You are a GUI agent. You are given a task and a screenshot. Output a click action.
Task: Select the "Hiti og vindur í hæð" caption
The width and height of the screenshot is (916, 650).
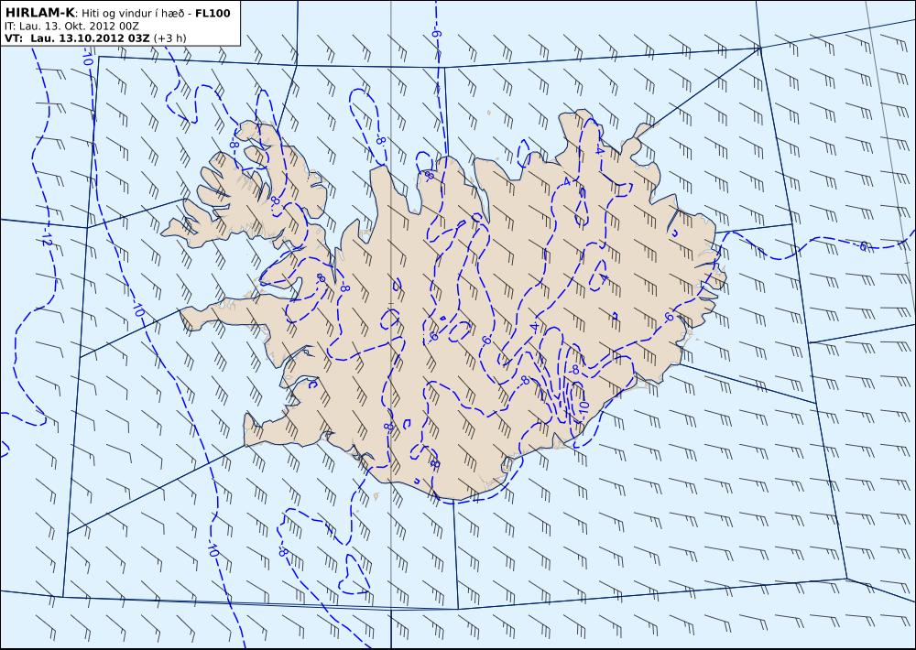134,13
